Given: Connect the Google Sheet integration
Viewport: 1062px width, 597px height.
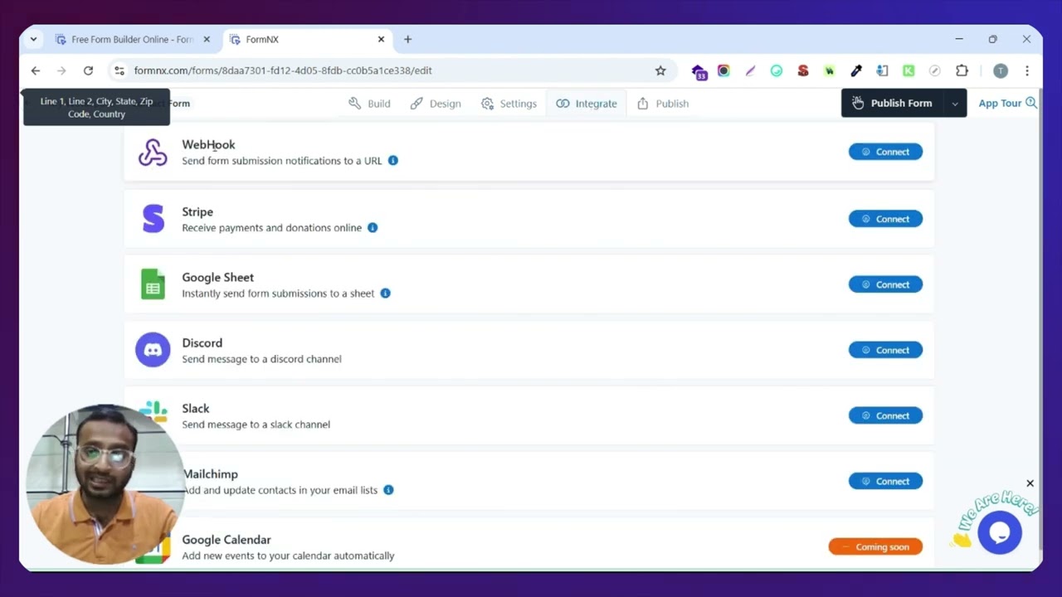Looking at the screenshot, I should [x=885, y=284].
